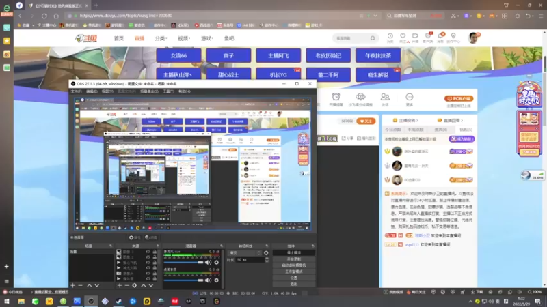The height and width of the screenshot is (307, 547).
Task: Expand the Douyu 游戏 menu
Action: [207, 38]
